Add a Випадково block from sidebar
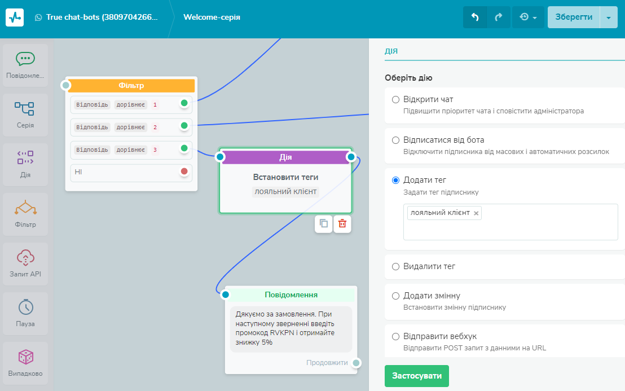The width and height of the screenshot is (625, 391). [25, 363]
